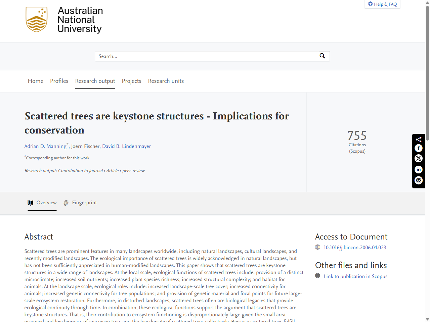Click the search magnifier icon
Viewport: 430px width, 322px height.
pyautogui.click(x=322, y=56)
